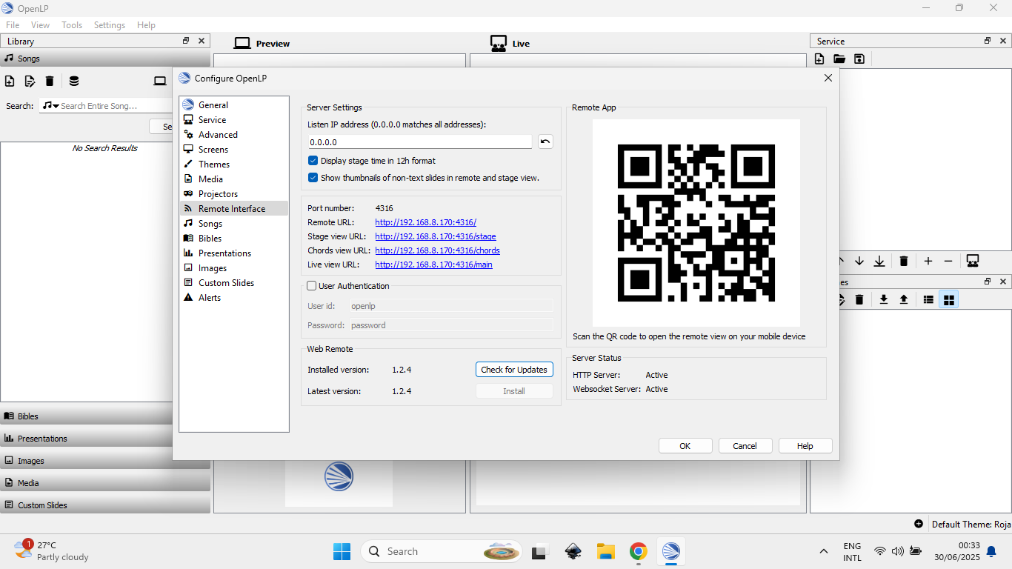Move service item down one position arrow
This screenshot has width=1012, height=569.
click(x=859, y=261)
